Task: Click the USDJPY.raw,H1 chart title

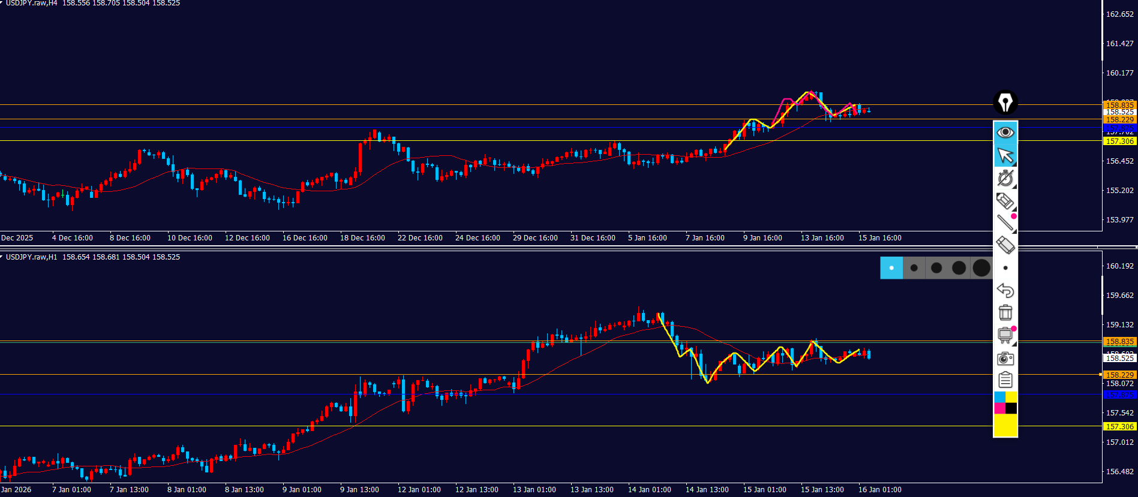Action: tap(31, 257)
